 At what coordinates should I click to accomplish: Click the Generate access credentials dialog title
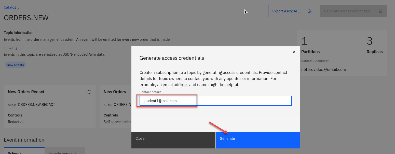[x=172, y=58]
